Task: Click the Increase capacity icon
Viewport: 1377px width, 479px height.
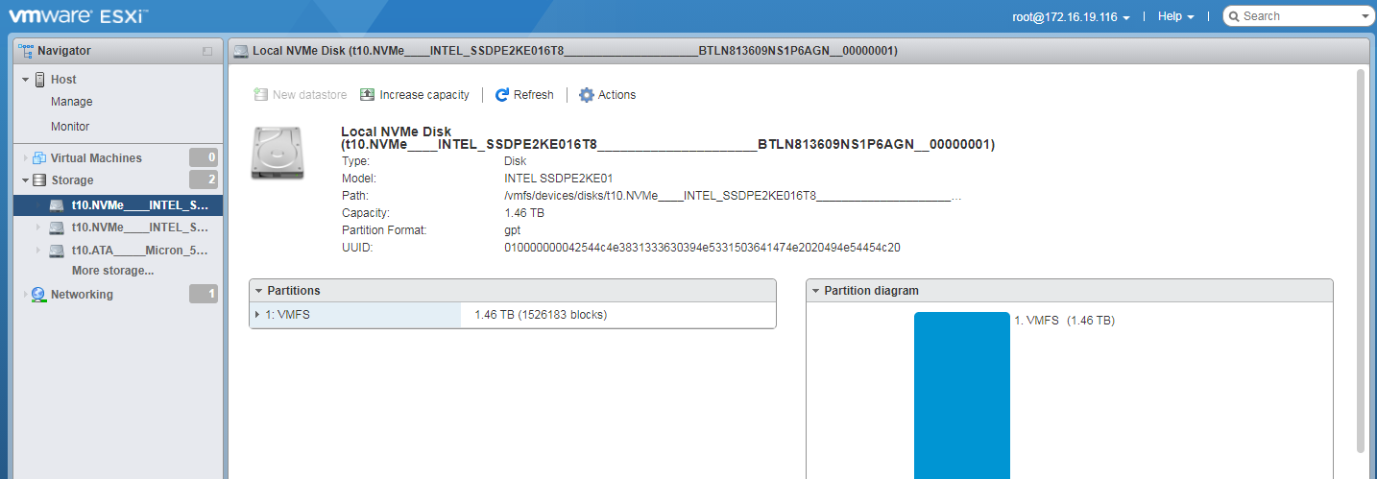Action: coord(367,95)
